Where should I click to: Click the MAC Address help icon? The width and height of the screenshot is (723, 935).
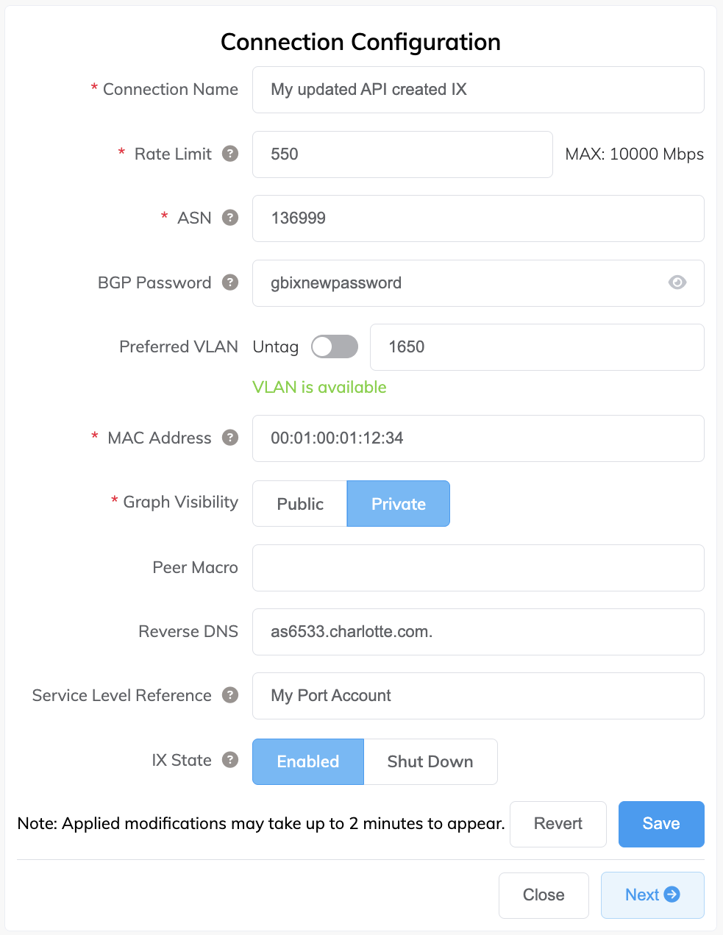pyautogui.click(x=230, y=438)
